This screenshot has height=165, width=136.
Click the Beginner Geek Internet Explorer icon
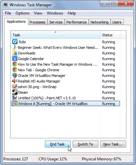click(15, 48)
